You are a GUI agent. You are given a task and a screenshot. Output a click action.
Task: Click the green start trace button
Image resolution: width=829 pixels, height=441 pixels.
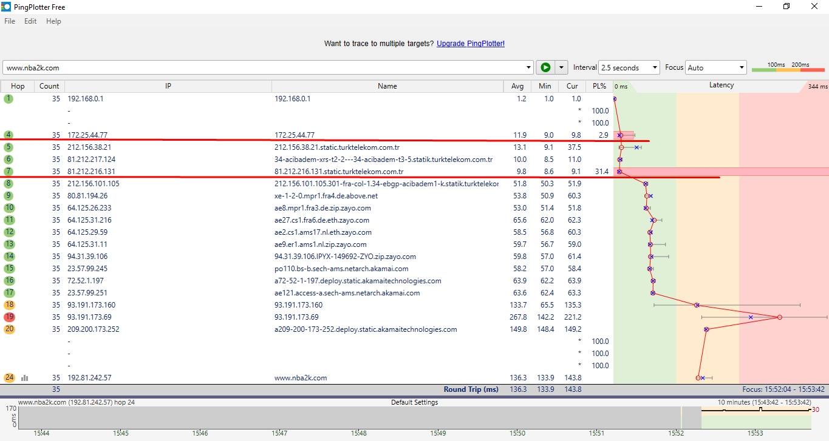[545, 67]
